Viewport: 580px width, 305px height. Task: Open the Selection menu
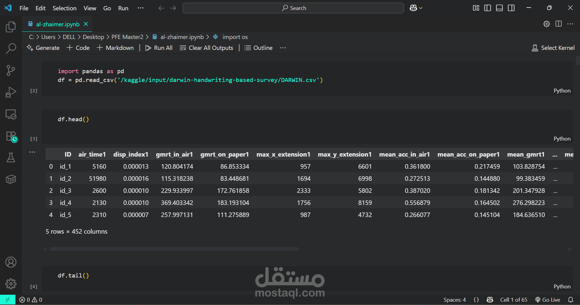pos(64,8)
